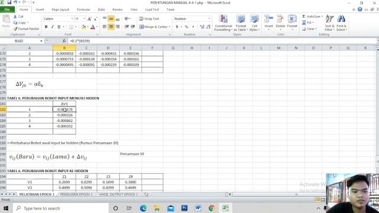Click Orientation text angle icon
This screenshot has height=213, width=379.
[x=126, y=18]
